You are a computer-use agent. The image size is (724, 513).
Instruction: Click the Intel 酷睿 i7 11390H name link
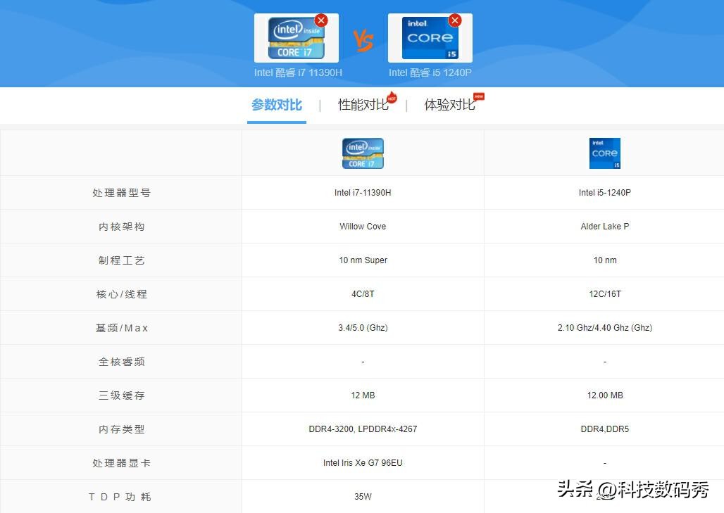[x=297, y=72]
